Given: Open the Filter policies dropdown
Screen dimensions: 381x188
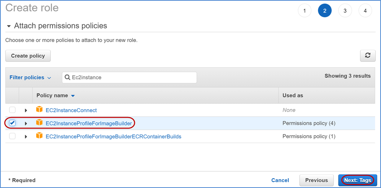Looking at the screenshot, I should [x=30, y=77].
